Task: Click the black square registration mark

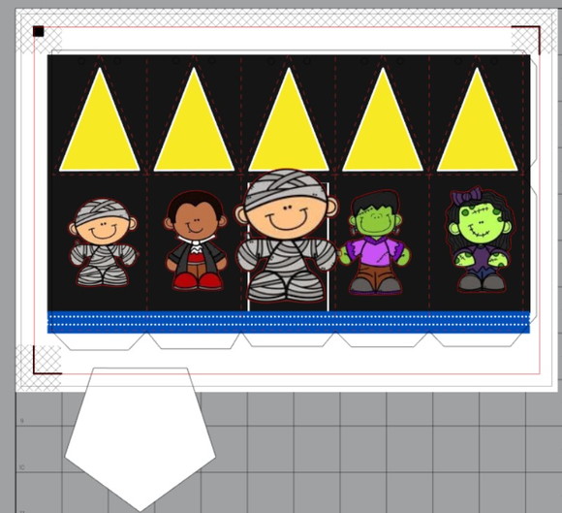Action: click(39, 32)
